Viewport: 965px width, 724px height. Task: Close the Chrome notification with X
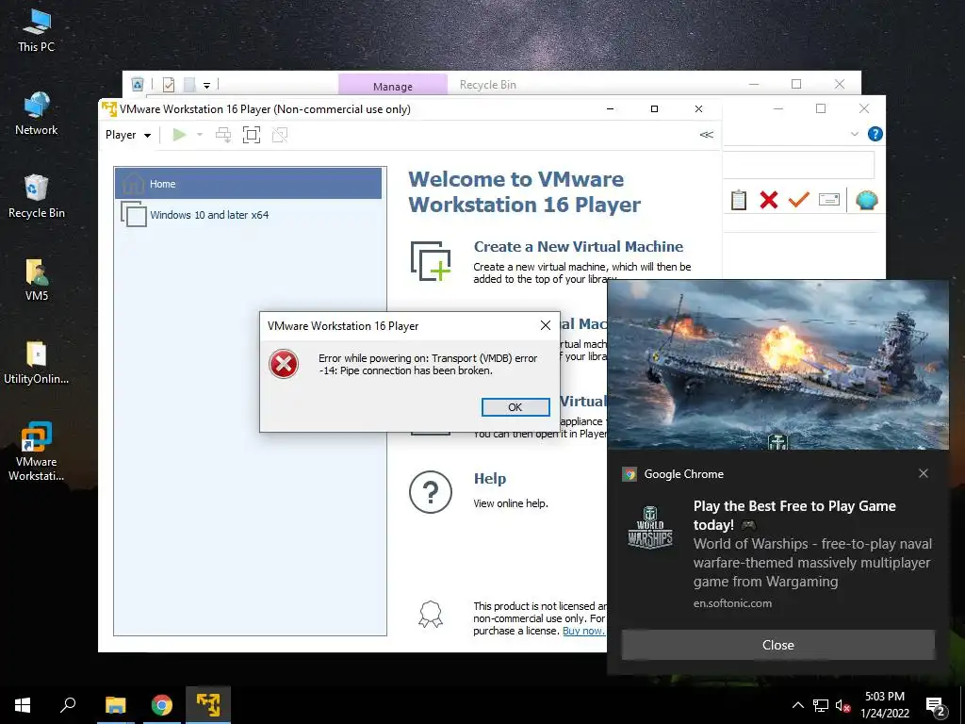(924, 473)
